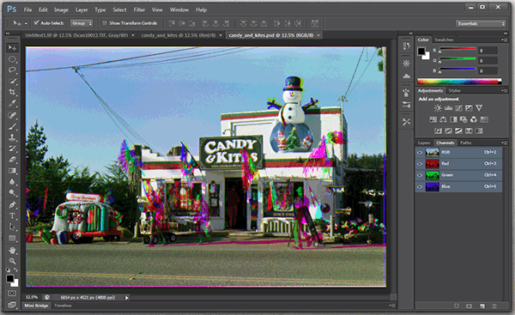The height and width of the screenshot is (315, 515).
Task: Swap foreground and background colors
Action: (15, 270)
